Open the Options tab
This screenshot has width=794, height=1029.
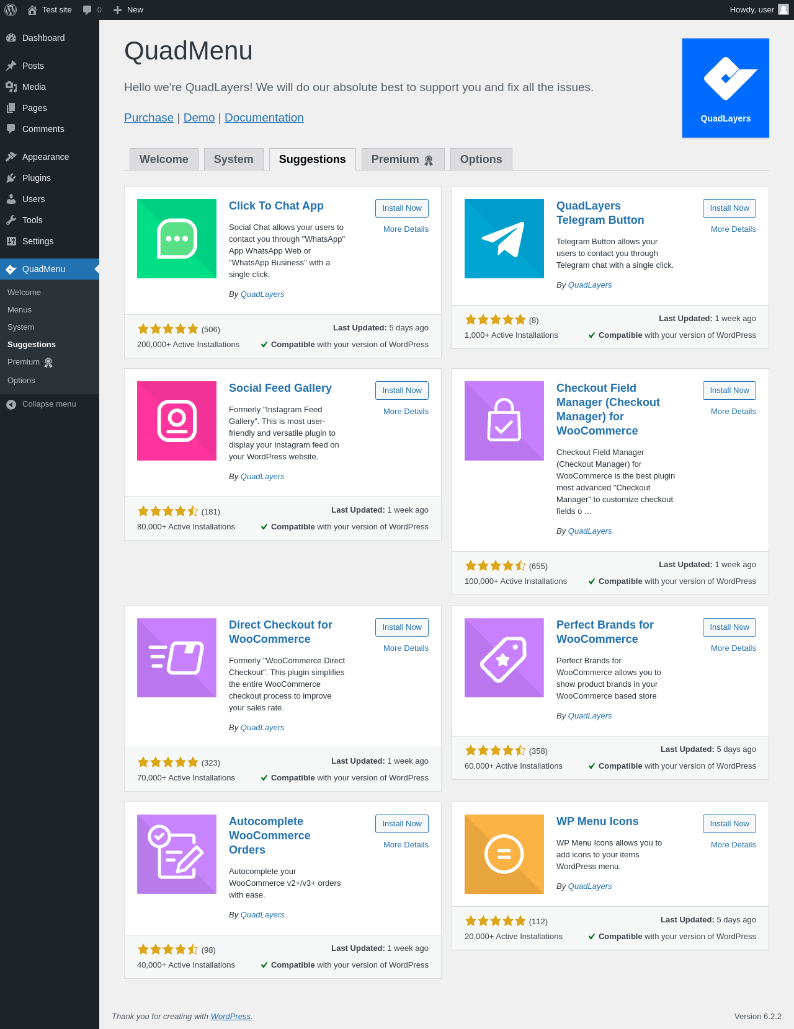[x=481, y=159]
